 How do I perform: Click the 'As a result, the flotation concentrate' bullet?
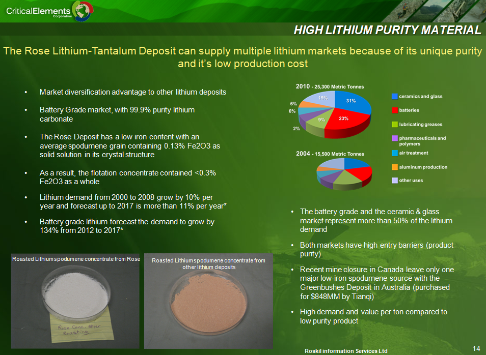128,177
